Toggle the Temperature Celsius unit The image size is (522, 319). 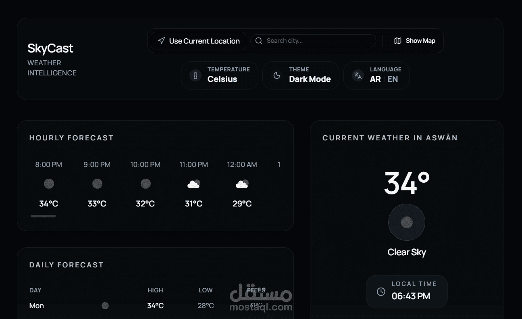point(219,75)
